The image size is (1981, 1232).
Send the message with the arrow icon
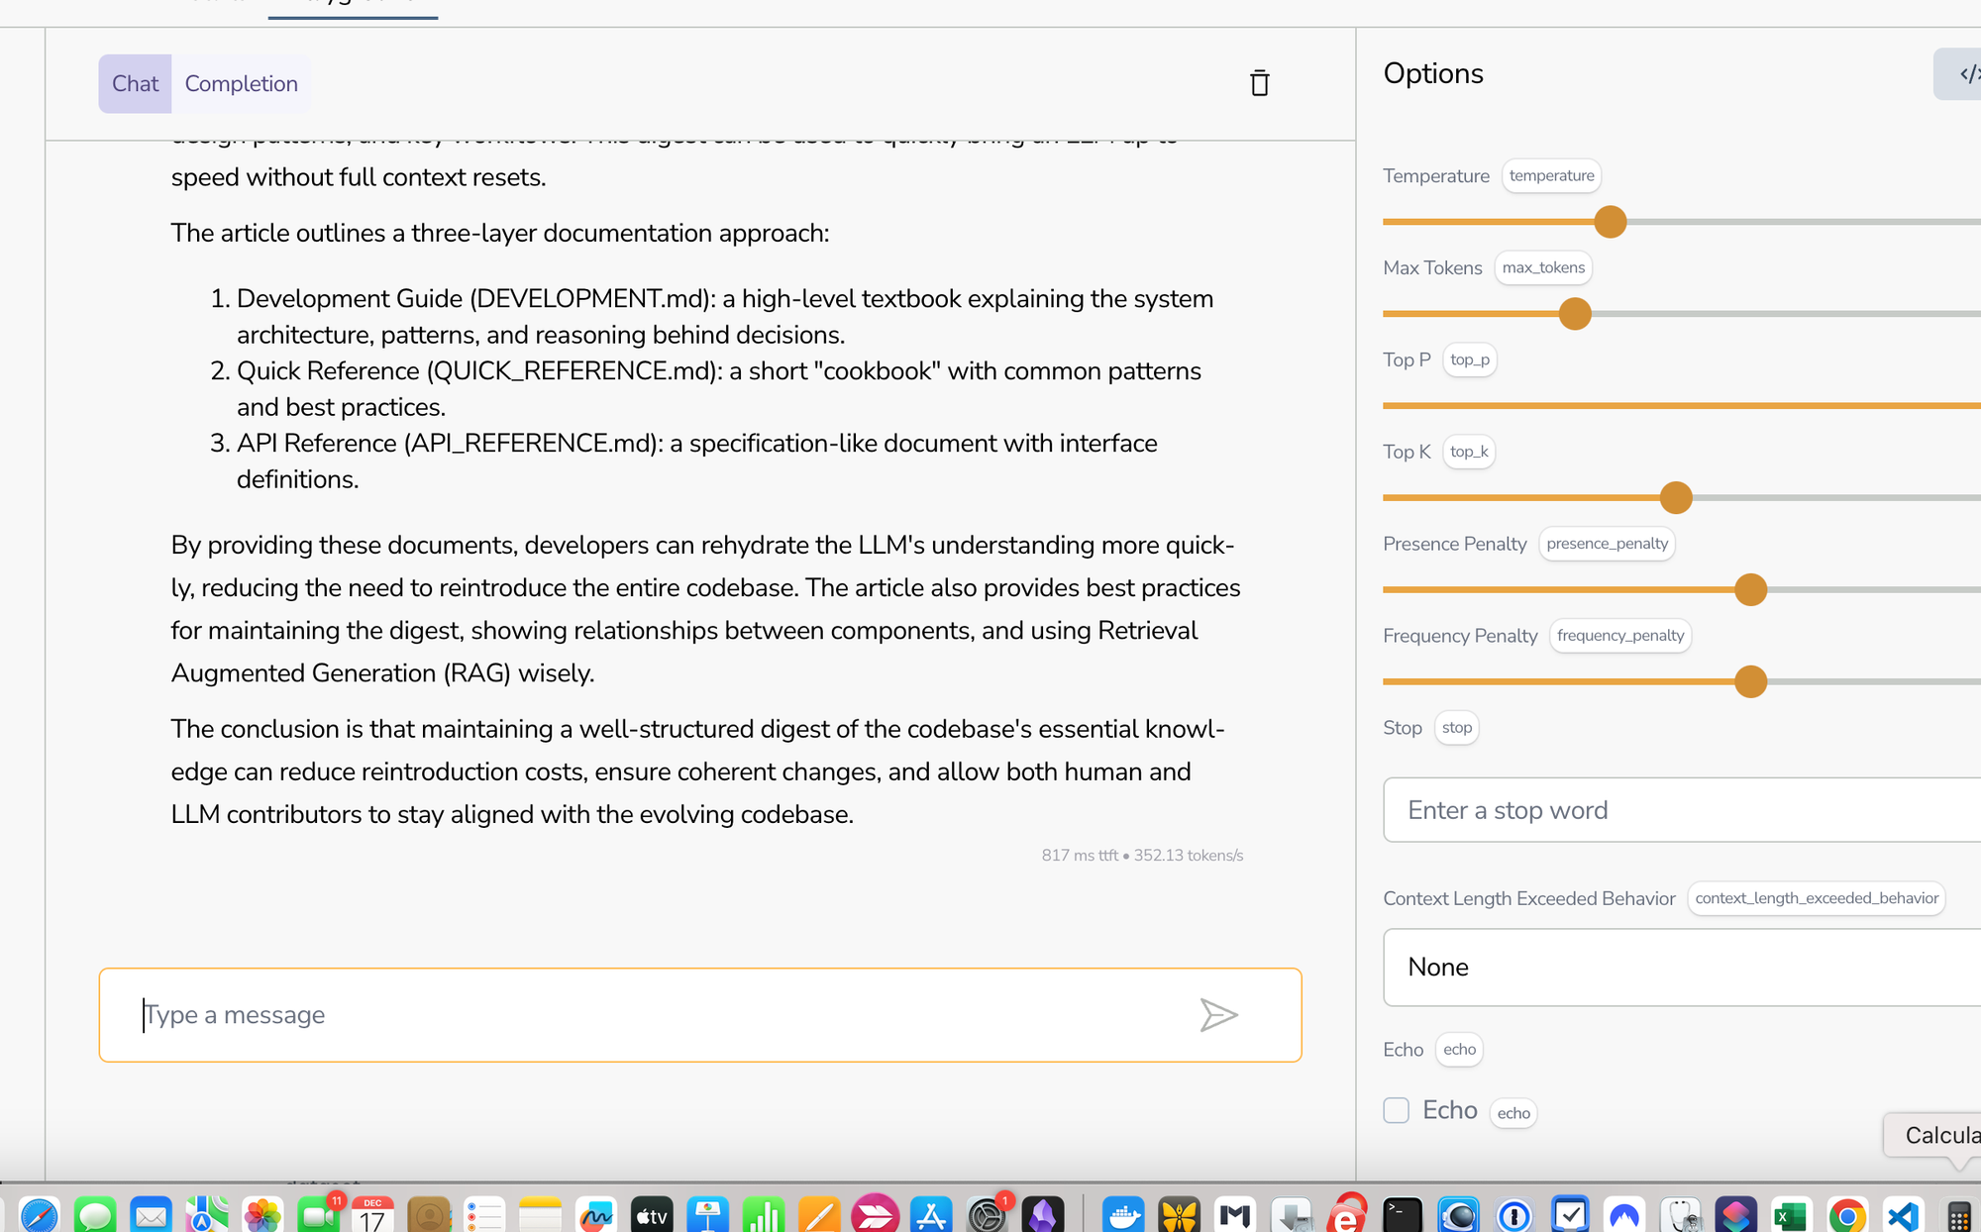pos(1218,1015)
